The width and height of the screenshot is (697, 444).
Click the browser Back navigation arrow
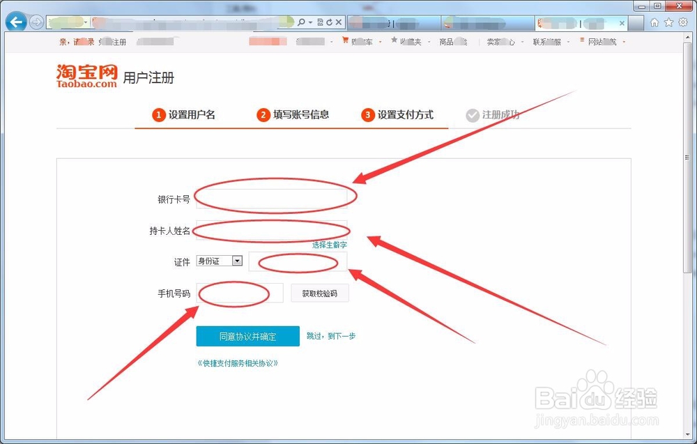pos(15,21)
